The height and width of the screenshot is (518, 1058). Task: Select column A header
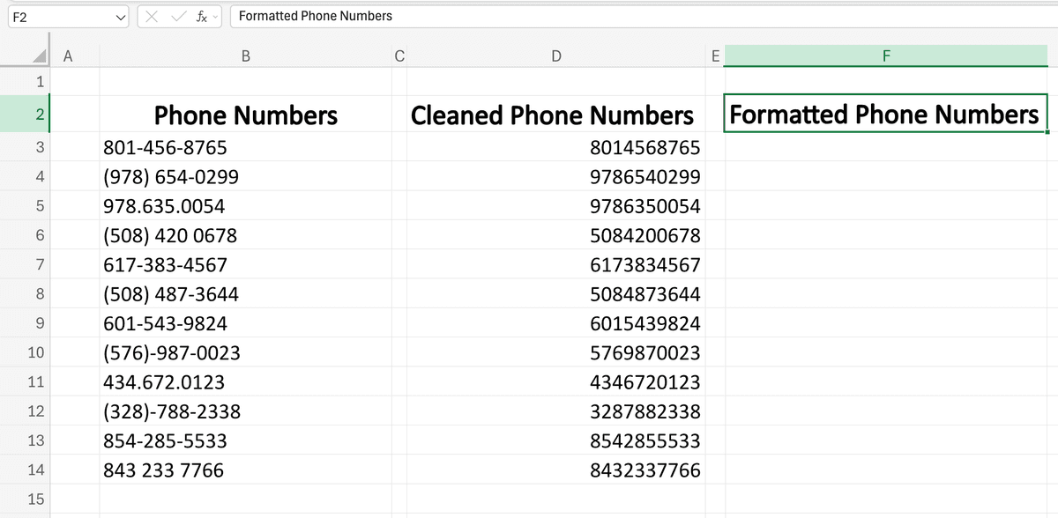click(68, 56)
